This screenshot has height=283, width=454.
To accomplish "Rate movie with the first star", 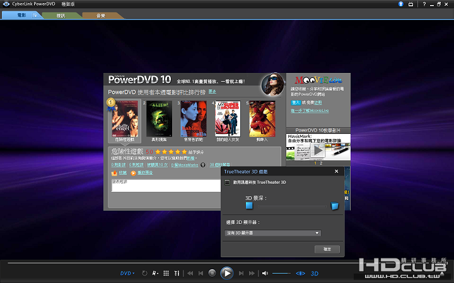I will pyautogui.click(x=158, y=152).
